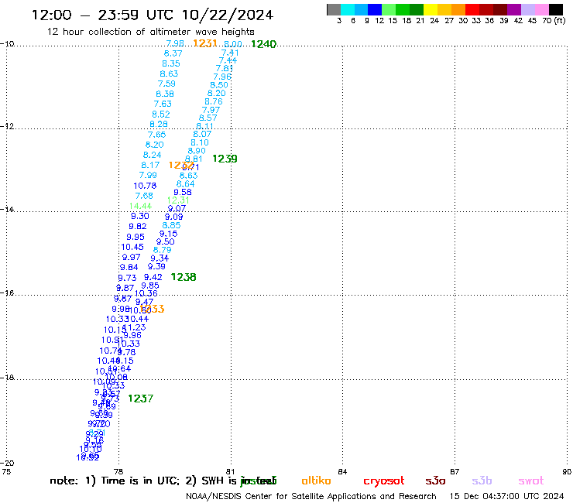Click the green track time label 1238
573x503 pixels.
pyautogui.click(x=184, y=277)
